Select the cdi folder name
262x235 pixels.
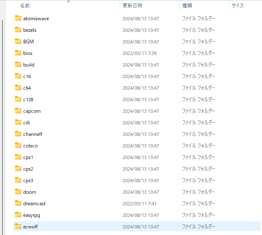(26, 123)
